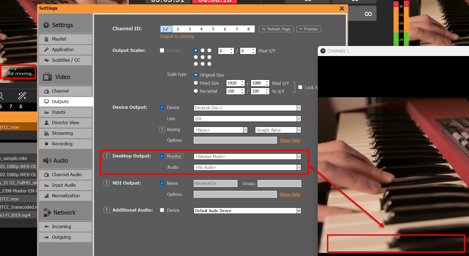This screenshot has width=469, height=256.
Task: Click the infinity loop icon
Action: pos(368,14)
